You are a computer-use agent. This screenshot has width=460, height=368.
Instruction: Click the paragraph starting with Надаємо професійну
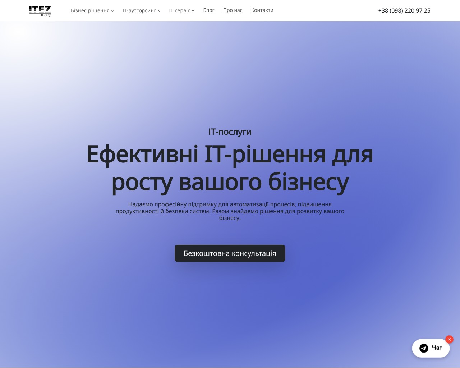(x=230, y=211)
